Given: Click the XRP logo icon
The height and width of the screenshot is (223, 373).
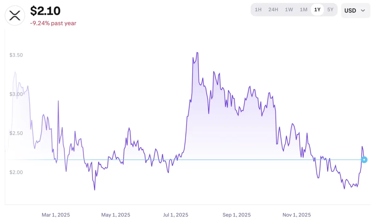Looking at the screenshot, I should coord(15,15).
